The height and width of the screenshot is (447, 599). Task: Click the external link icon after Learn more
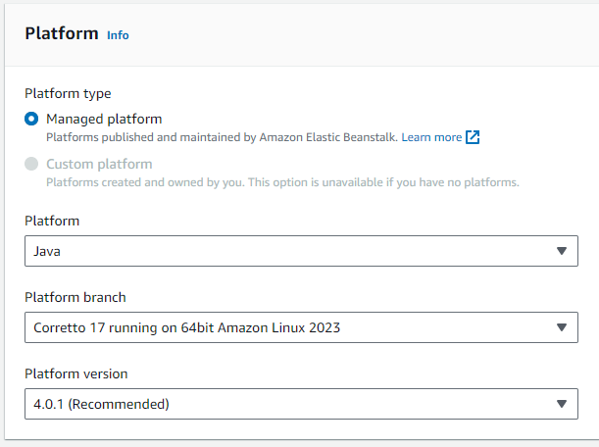[x=473, y=137]
